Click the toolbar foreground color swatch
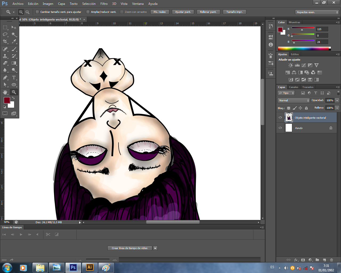This screenshot has width=341, height=273. pos(7,100)
